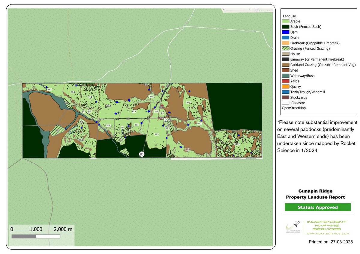This screenshot has width=360, height=254.
Task: Select the Dam blue legend symbol
Action: coord(285,32)
